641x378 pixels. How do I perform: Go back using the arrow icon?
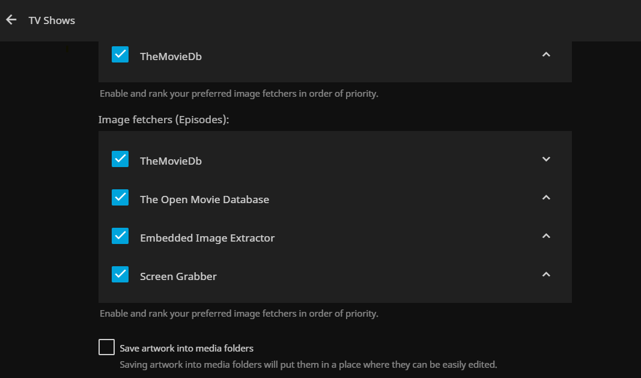[x=11, y=20]
